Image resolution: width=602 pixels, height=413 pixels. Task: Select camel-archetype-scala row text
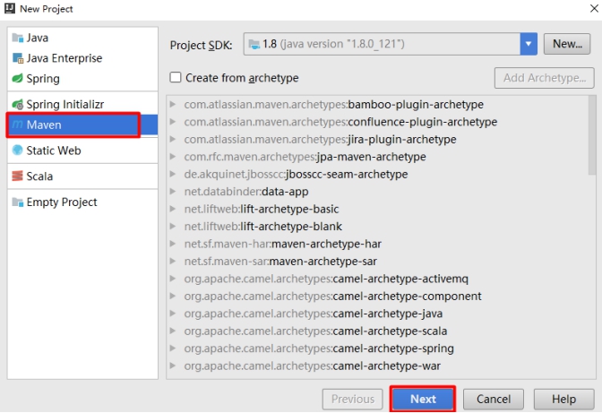tap(315, 331)
